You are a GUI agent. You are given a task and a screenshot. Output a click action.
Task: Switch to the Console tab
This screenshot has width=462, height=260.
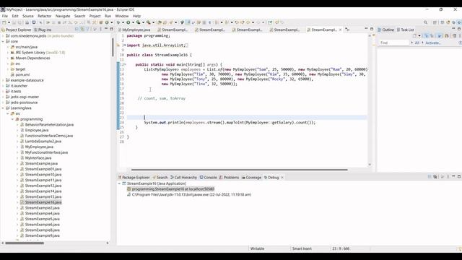[208, 178]
